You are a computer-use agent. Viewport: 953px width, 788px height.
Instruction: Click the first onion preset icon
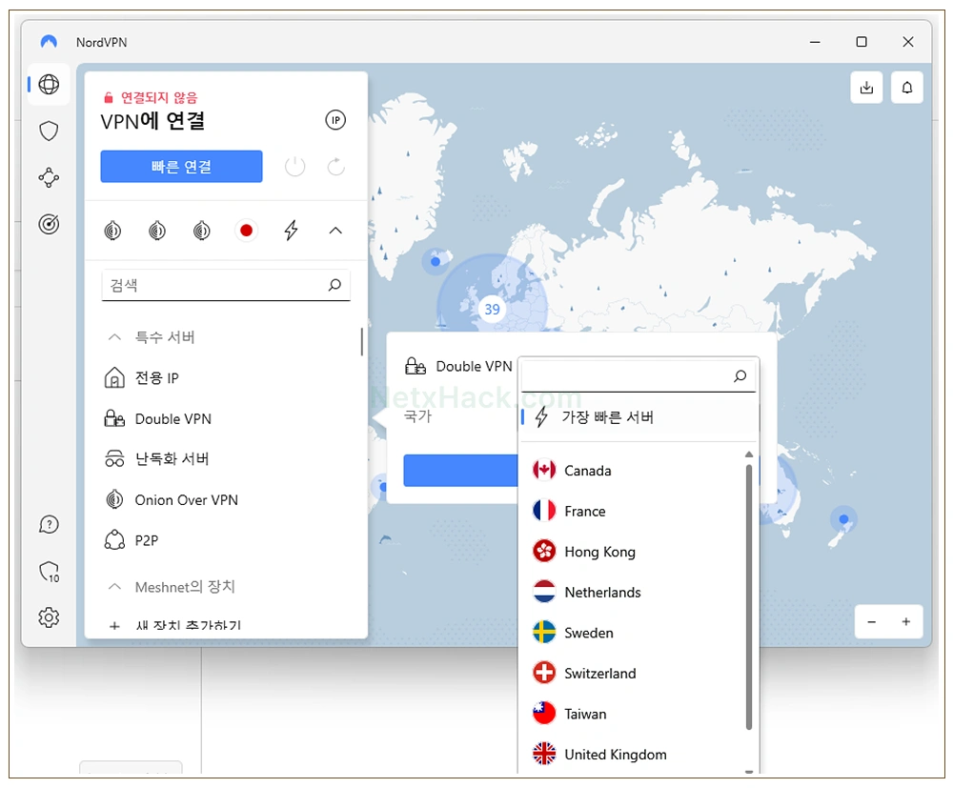coord(112,231)
